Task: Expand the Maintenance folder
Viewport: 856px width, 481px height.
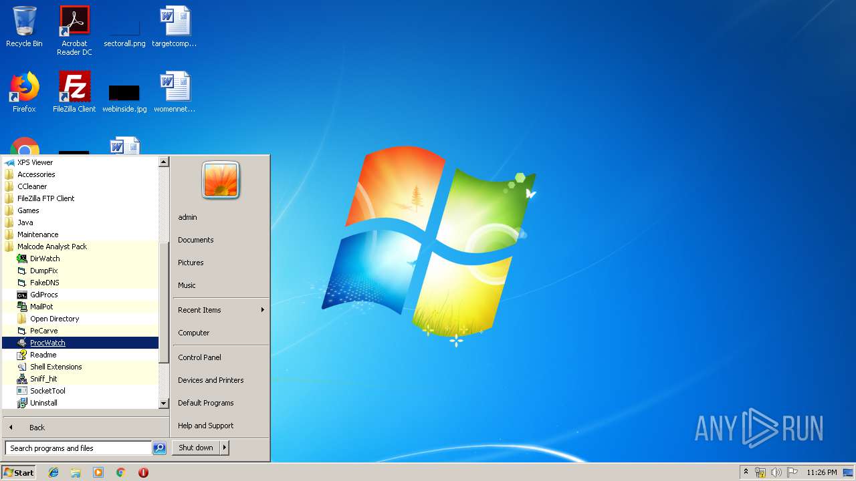Action: point(80,234)
